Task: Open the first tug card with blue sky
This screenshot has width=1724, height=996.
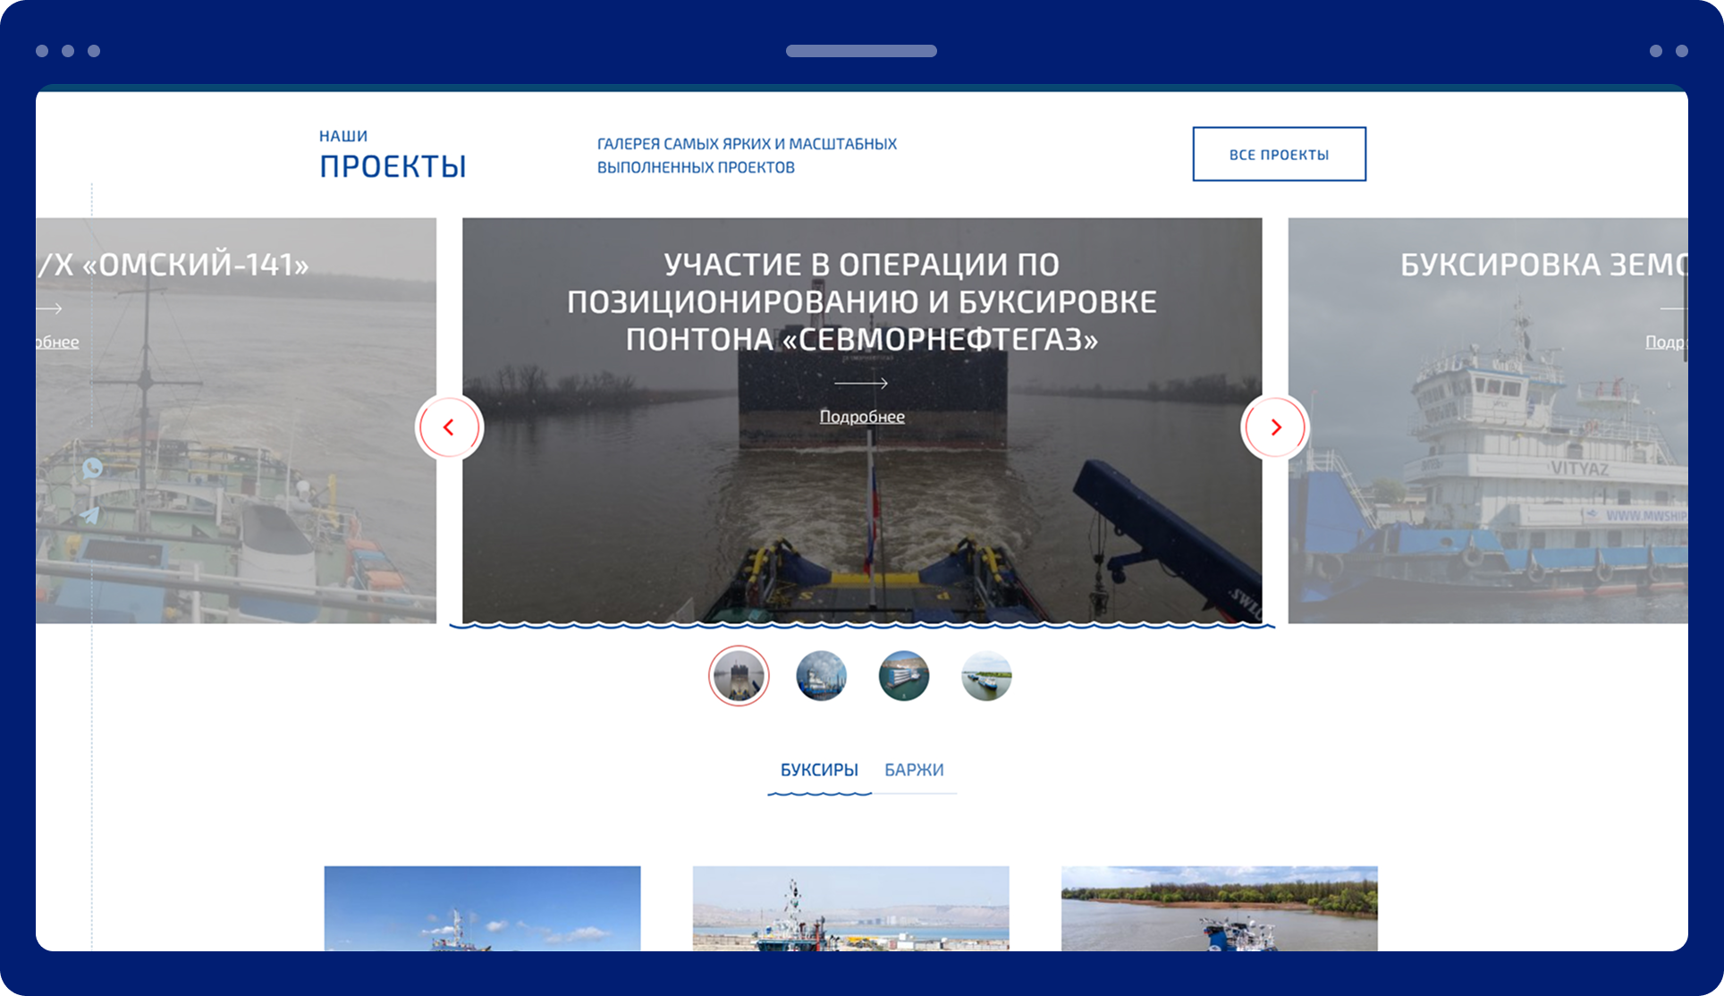Action: [482, 908]
